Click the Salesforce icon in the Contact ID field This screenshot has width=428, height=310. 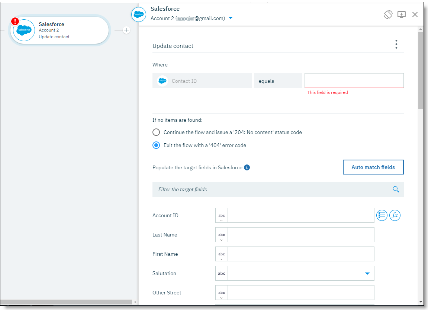tap(162, 81)
